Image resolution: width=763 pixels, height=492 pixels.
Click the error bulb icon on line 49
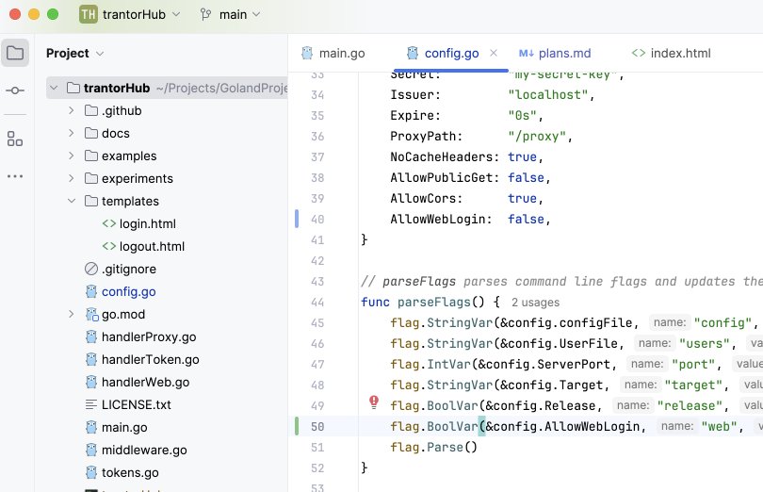[374, 402]
